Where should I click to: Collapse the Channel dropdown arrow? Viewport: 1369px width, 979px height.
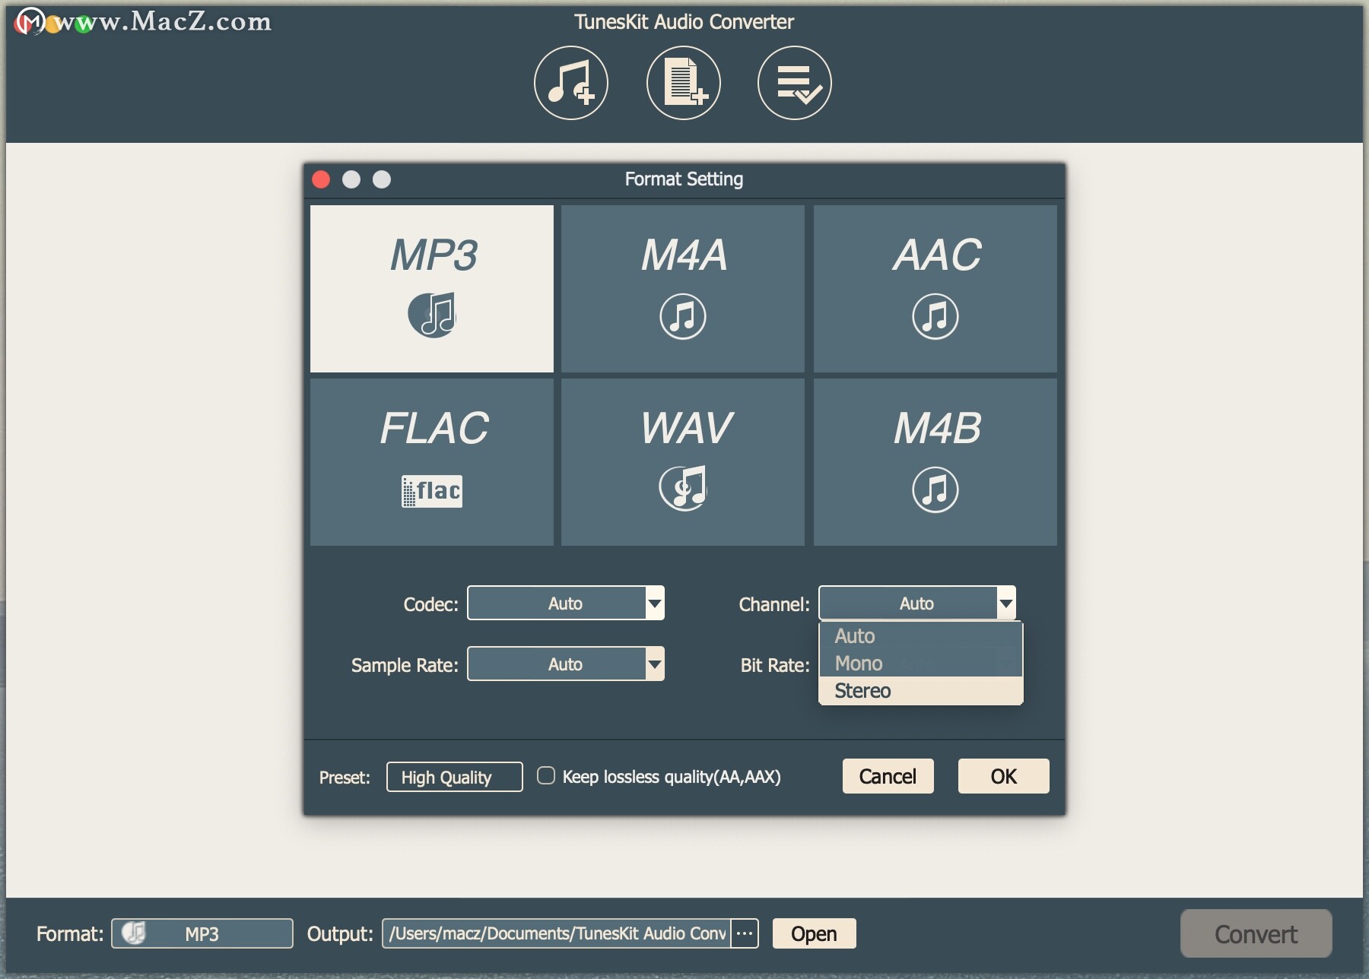tap(1006, 604)
